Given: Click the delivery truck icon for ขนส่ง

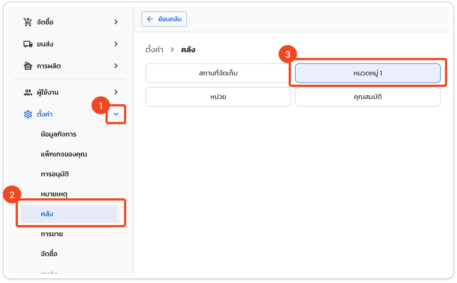Looking at the screenshot, I should [x=28, y=44].
